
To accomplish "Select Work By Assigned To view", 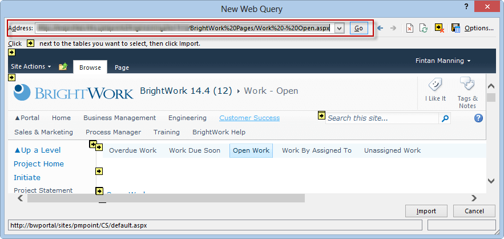I will coord(317,150).
